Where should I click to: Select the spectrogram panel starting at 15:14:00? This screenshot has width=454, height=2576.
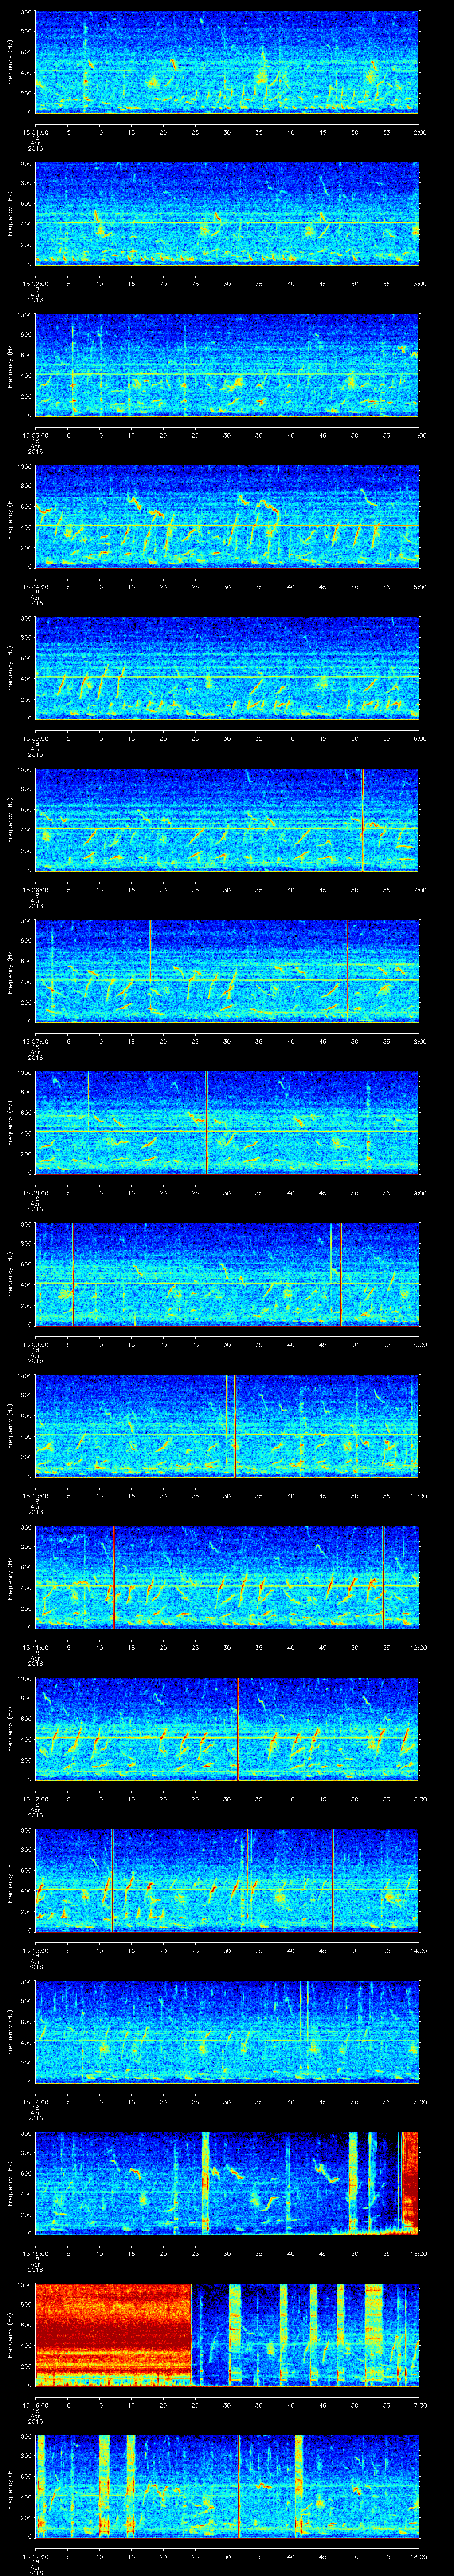pos(227,2033)
